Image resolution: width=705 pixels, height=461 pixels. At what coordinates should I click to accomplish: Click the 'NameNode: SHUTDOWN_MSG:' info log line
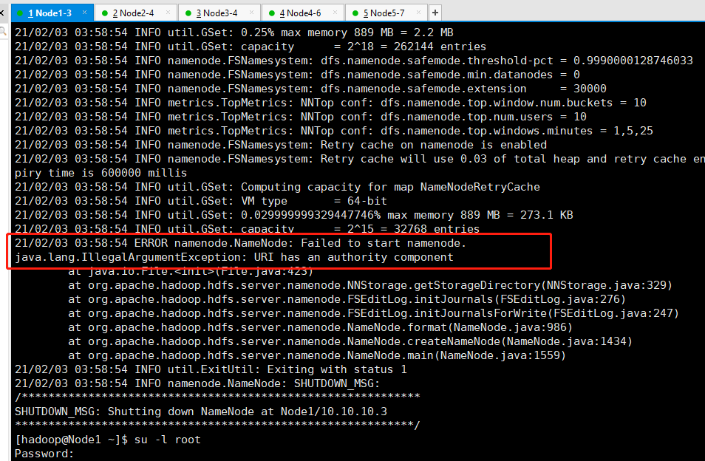[197, 383]
